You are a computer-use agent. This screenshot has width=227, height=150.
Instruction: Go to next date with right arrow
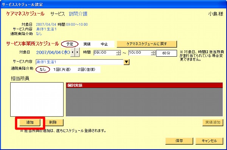coord(77,52)
